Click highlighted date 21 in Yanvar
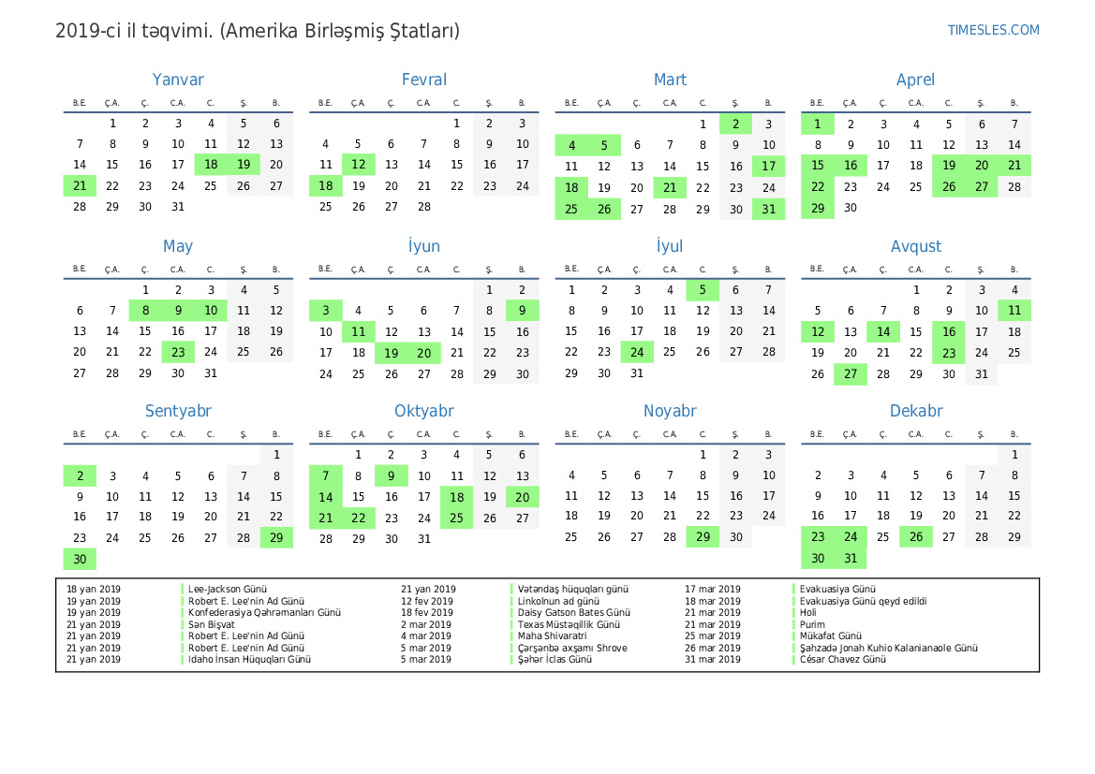The height and width of the screenshot is (774, 1095). (80, 186)
